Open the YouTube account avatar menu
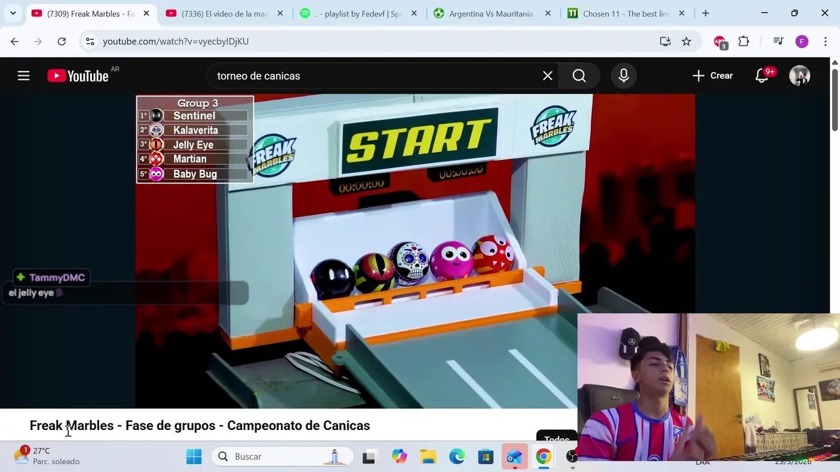The width and height of the screenshot is (840, 472). pyautogui.click(x=799, y=76)
